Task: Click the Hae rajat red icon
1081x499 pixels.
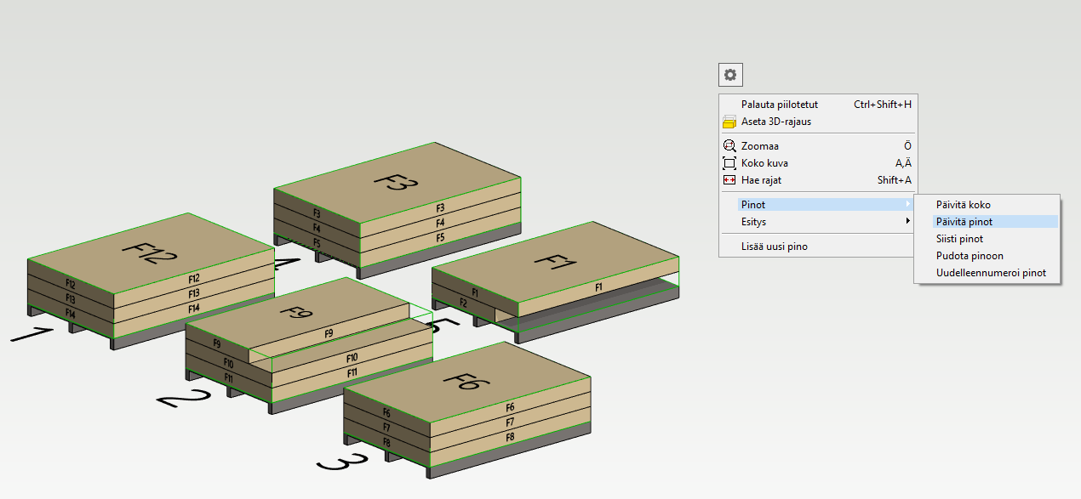Action: tap(729, 180)
